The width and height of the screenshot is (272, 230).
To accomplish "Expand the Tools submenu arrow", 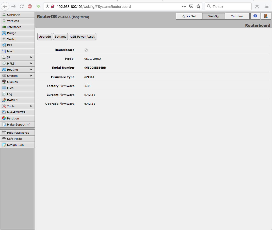I will pyautogui.click(x=31, y=106).
